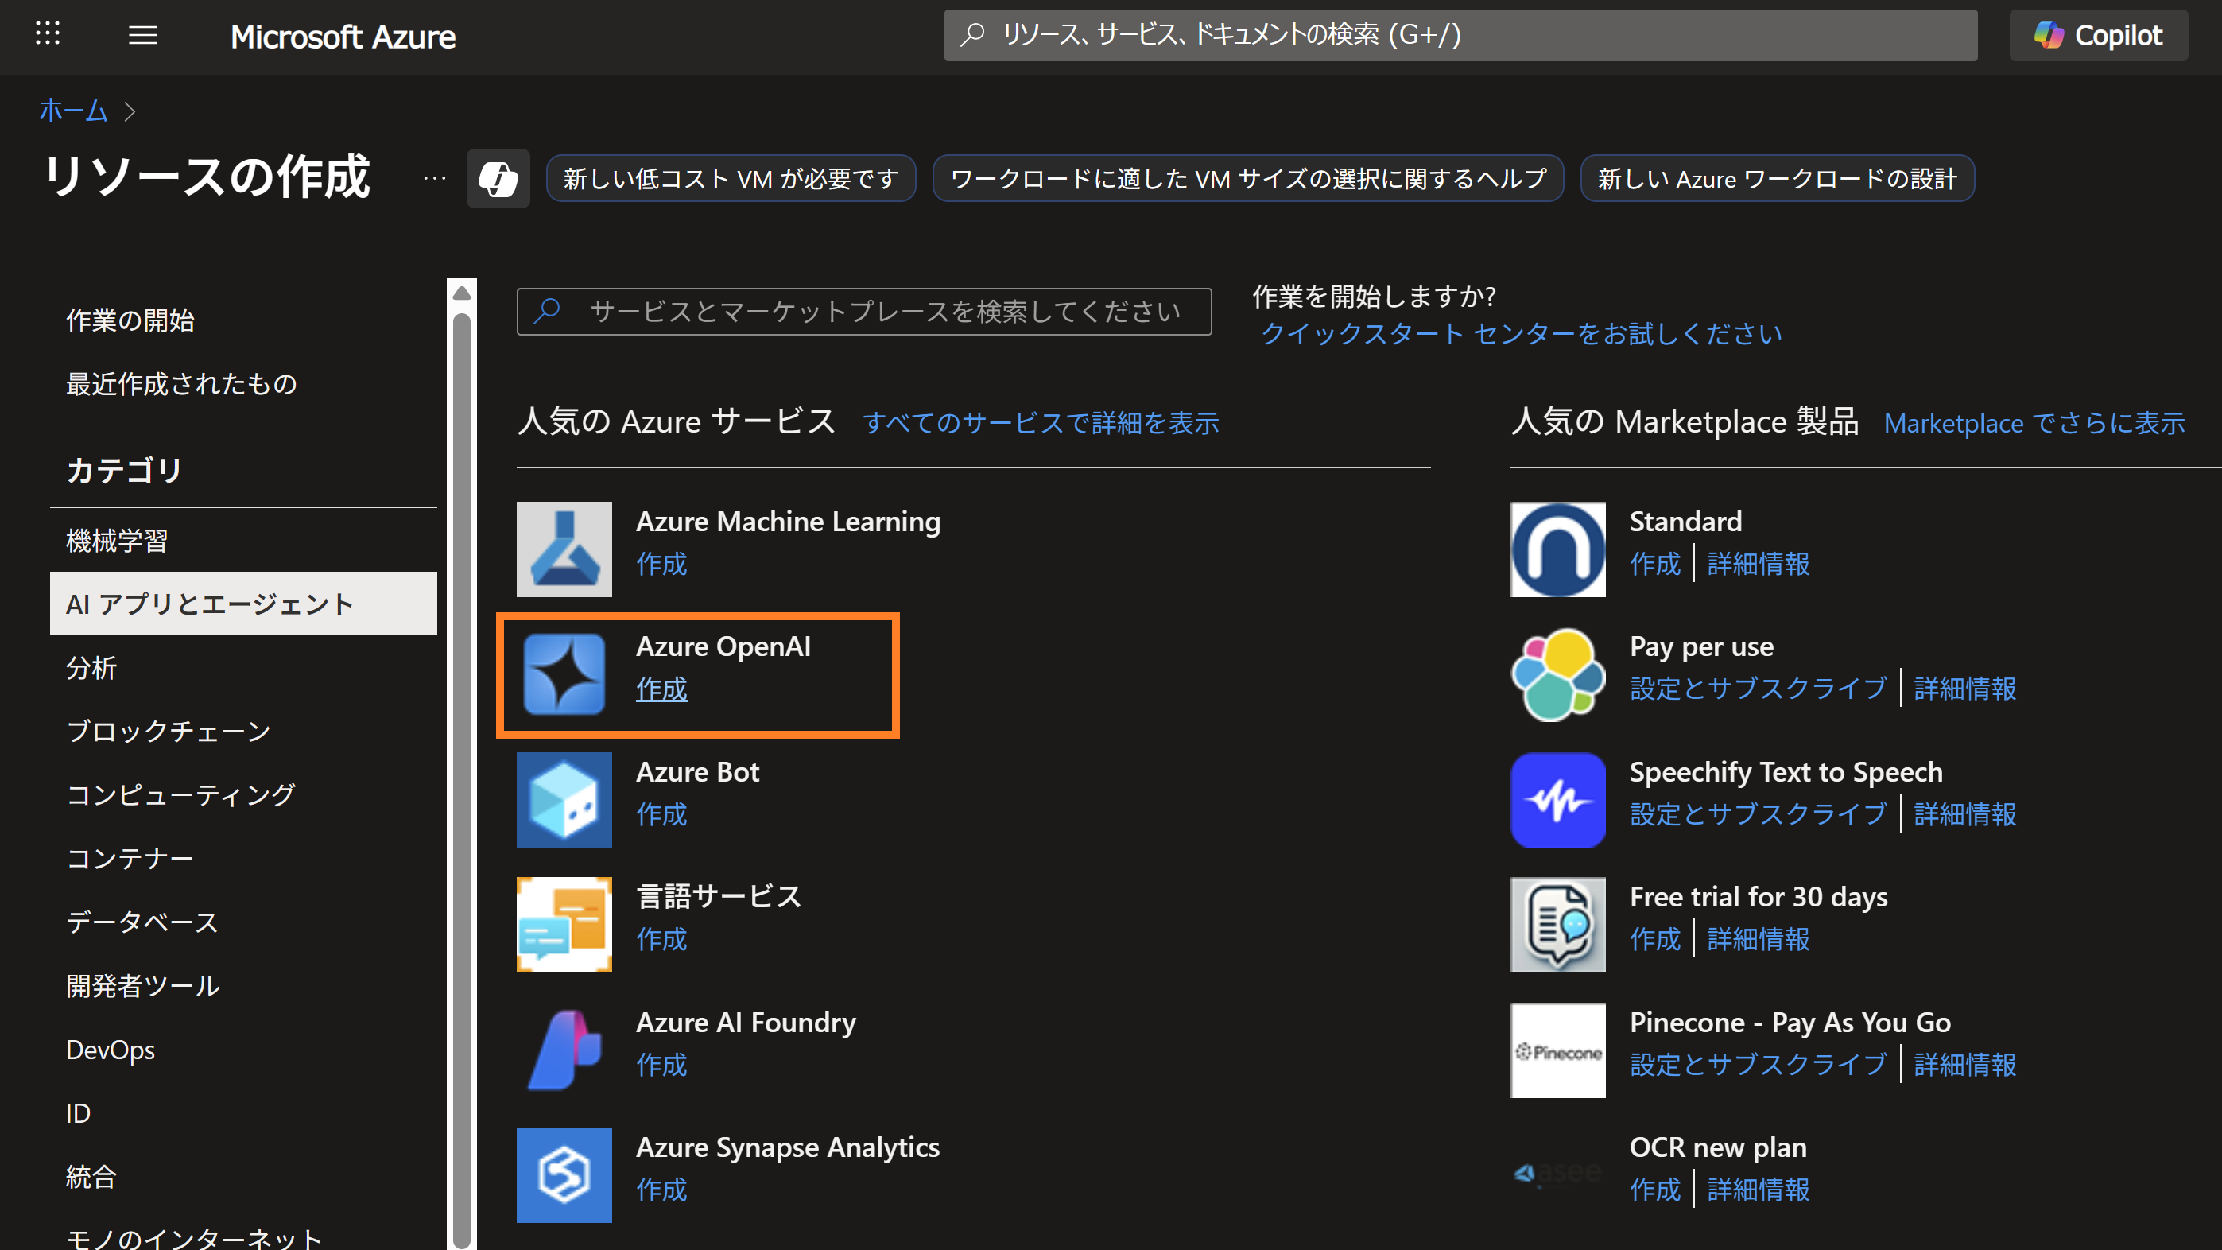Select AI アプリとエージェント category

[x=243, y=604]
